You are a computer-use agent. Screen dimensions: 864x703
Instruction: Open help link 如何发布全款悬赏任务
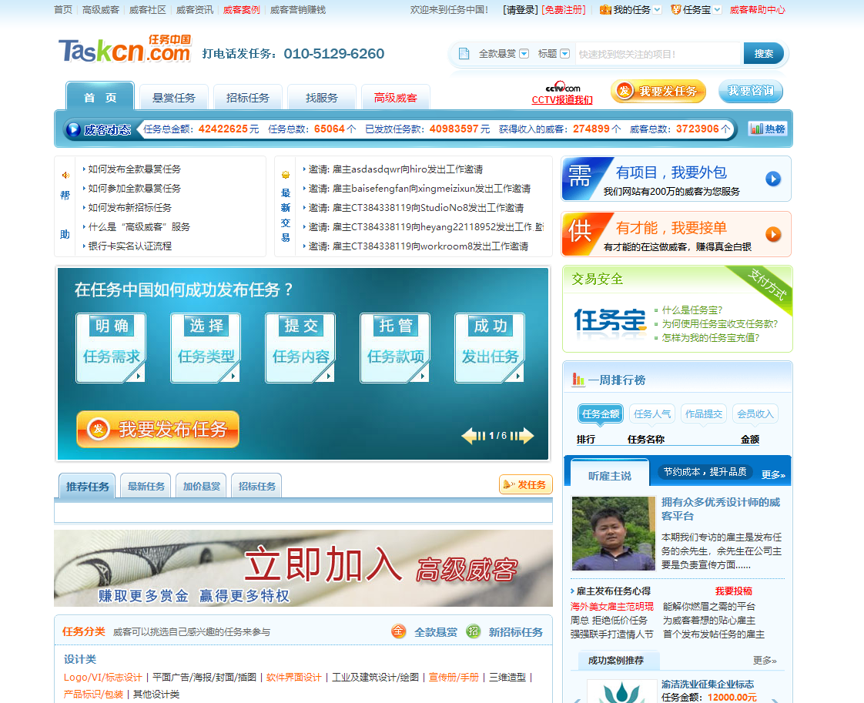click(x=134, y=169)
